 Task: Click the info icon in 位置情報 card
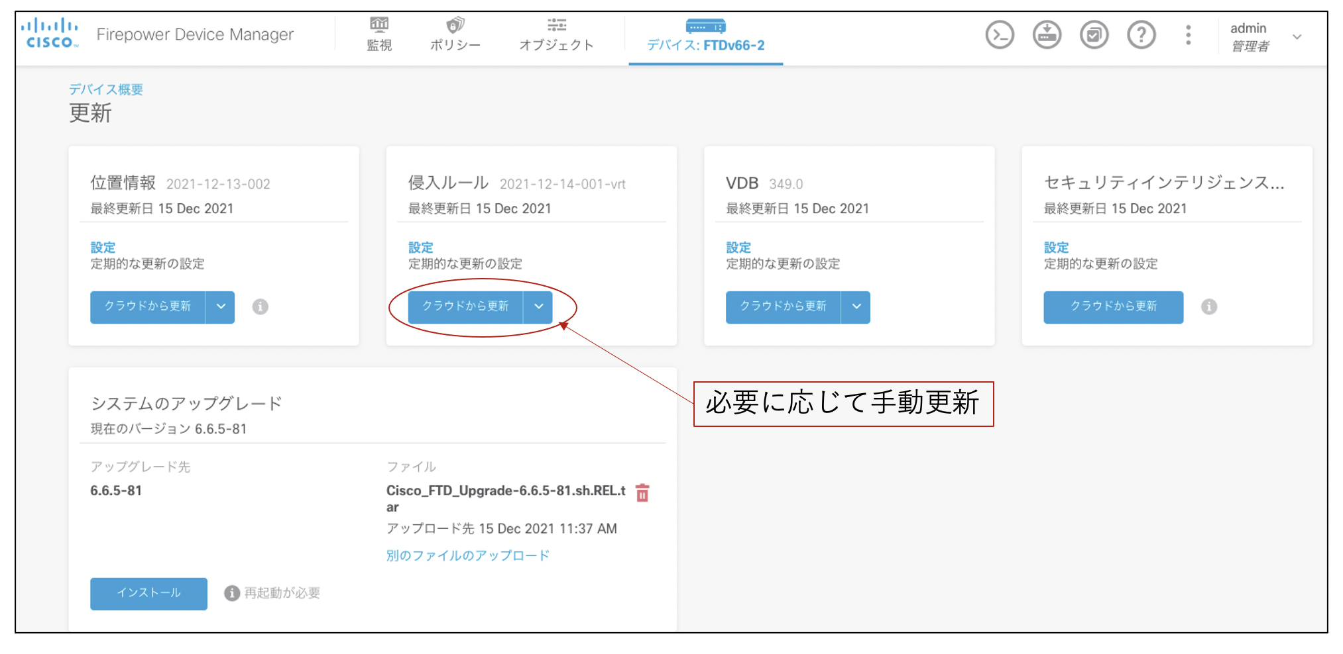(x=260, y=307)
